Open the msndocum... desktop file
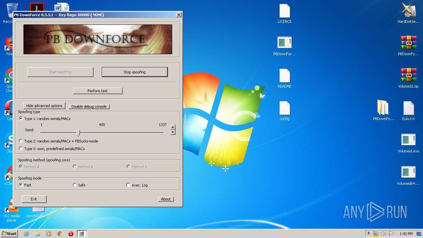423x238 pixels. pyautogui.click(x=37, y=212)
